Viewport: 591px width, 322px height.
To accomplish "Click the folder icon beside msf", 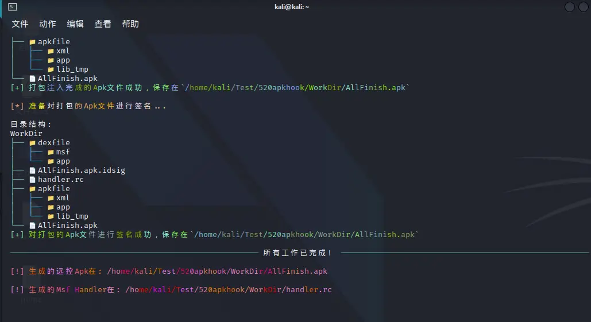I will click(x=51, y=152).
